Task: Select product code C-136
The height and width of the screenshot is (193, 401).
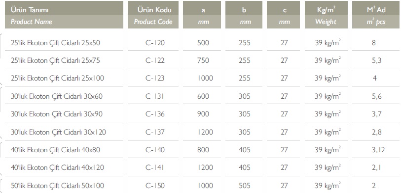Action: pyautogui.click(x=155, y=114)
